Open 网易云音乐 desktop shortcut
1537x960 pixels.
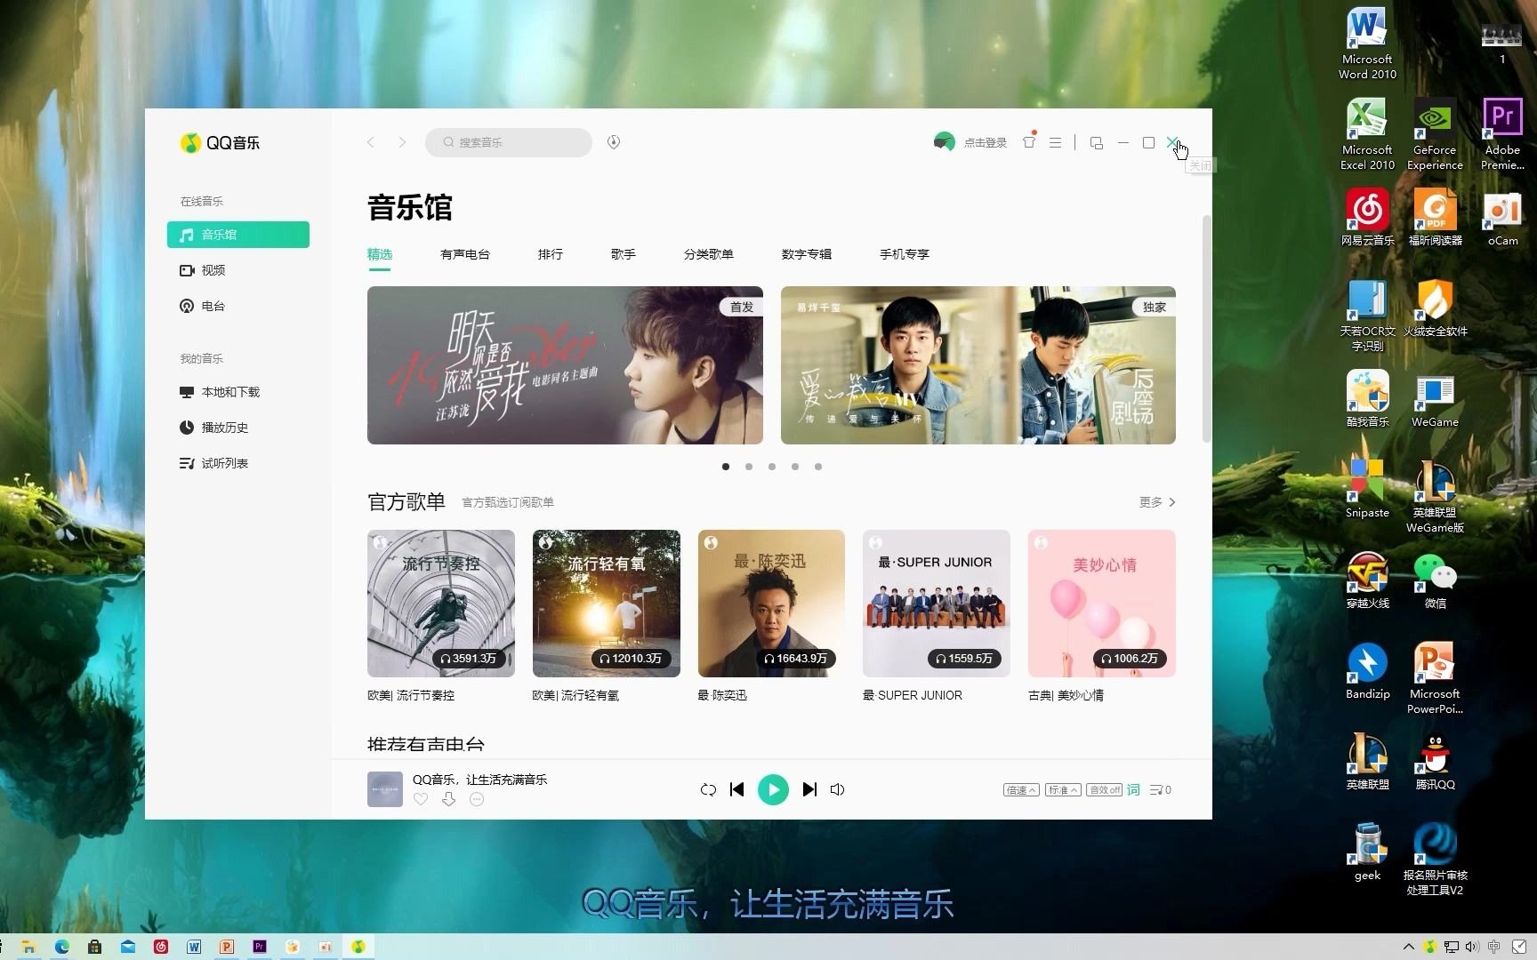[1367, 218]
